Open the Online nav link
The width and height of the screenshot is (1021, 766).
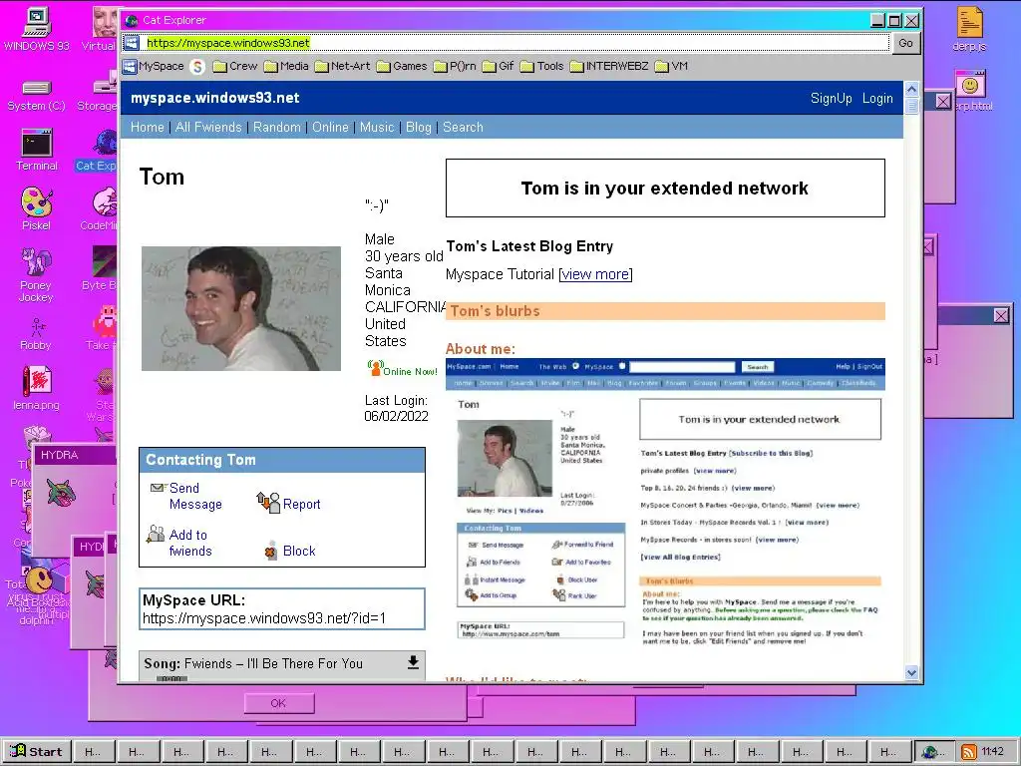[x=330, y=127]
